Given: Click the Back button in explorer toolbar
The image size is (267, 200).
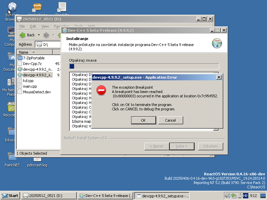Looking at the screenshot, I should tap(27, 35).
